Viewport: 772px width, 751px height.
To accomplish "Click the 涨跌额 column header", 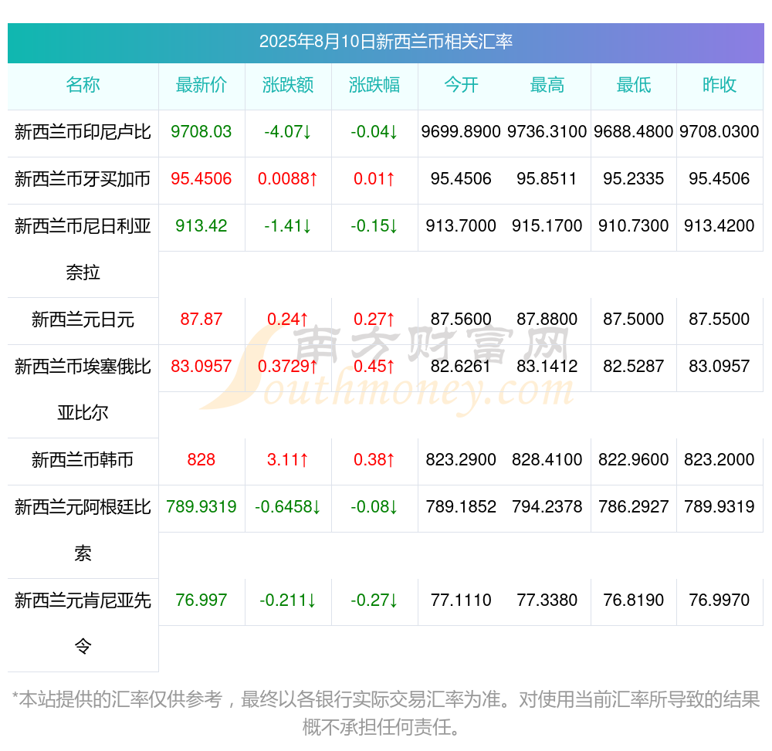I will pos(288,85).
